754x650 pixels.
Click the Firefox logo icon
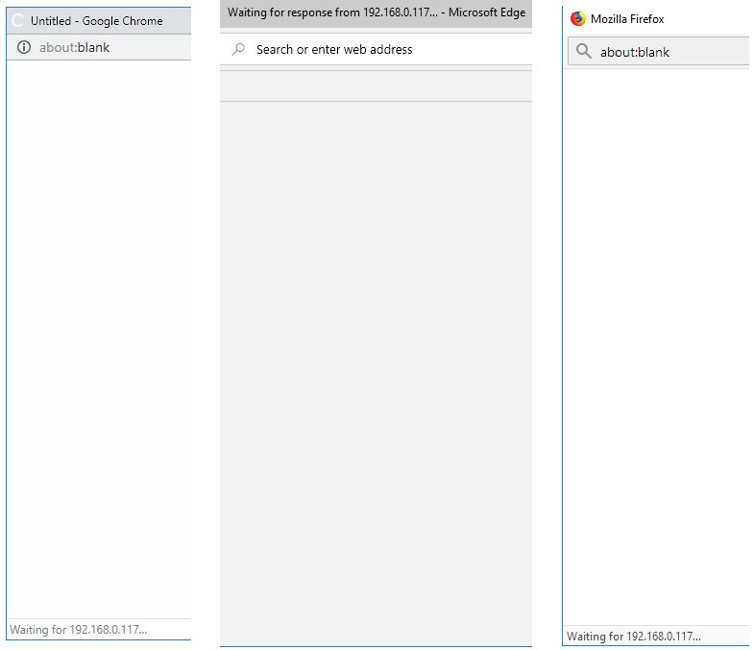(577, 19)
